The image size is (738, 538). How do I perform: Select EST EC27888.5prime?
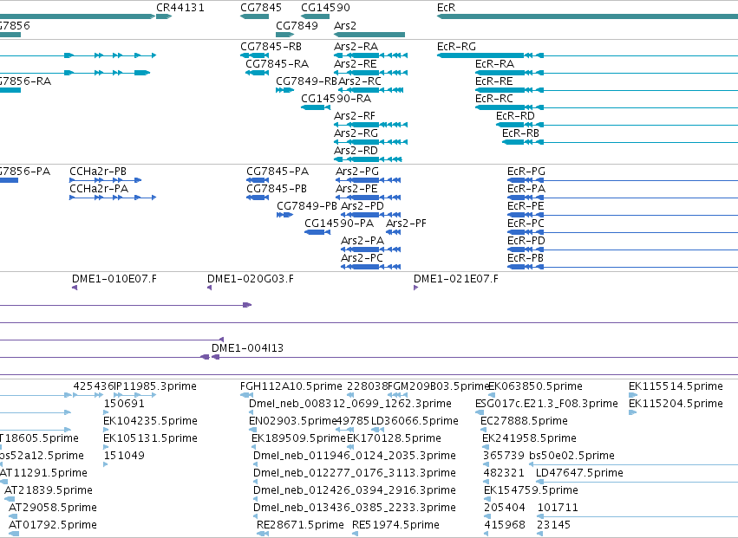tap(525, 421)
